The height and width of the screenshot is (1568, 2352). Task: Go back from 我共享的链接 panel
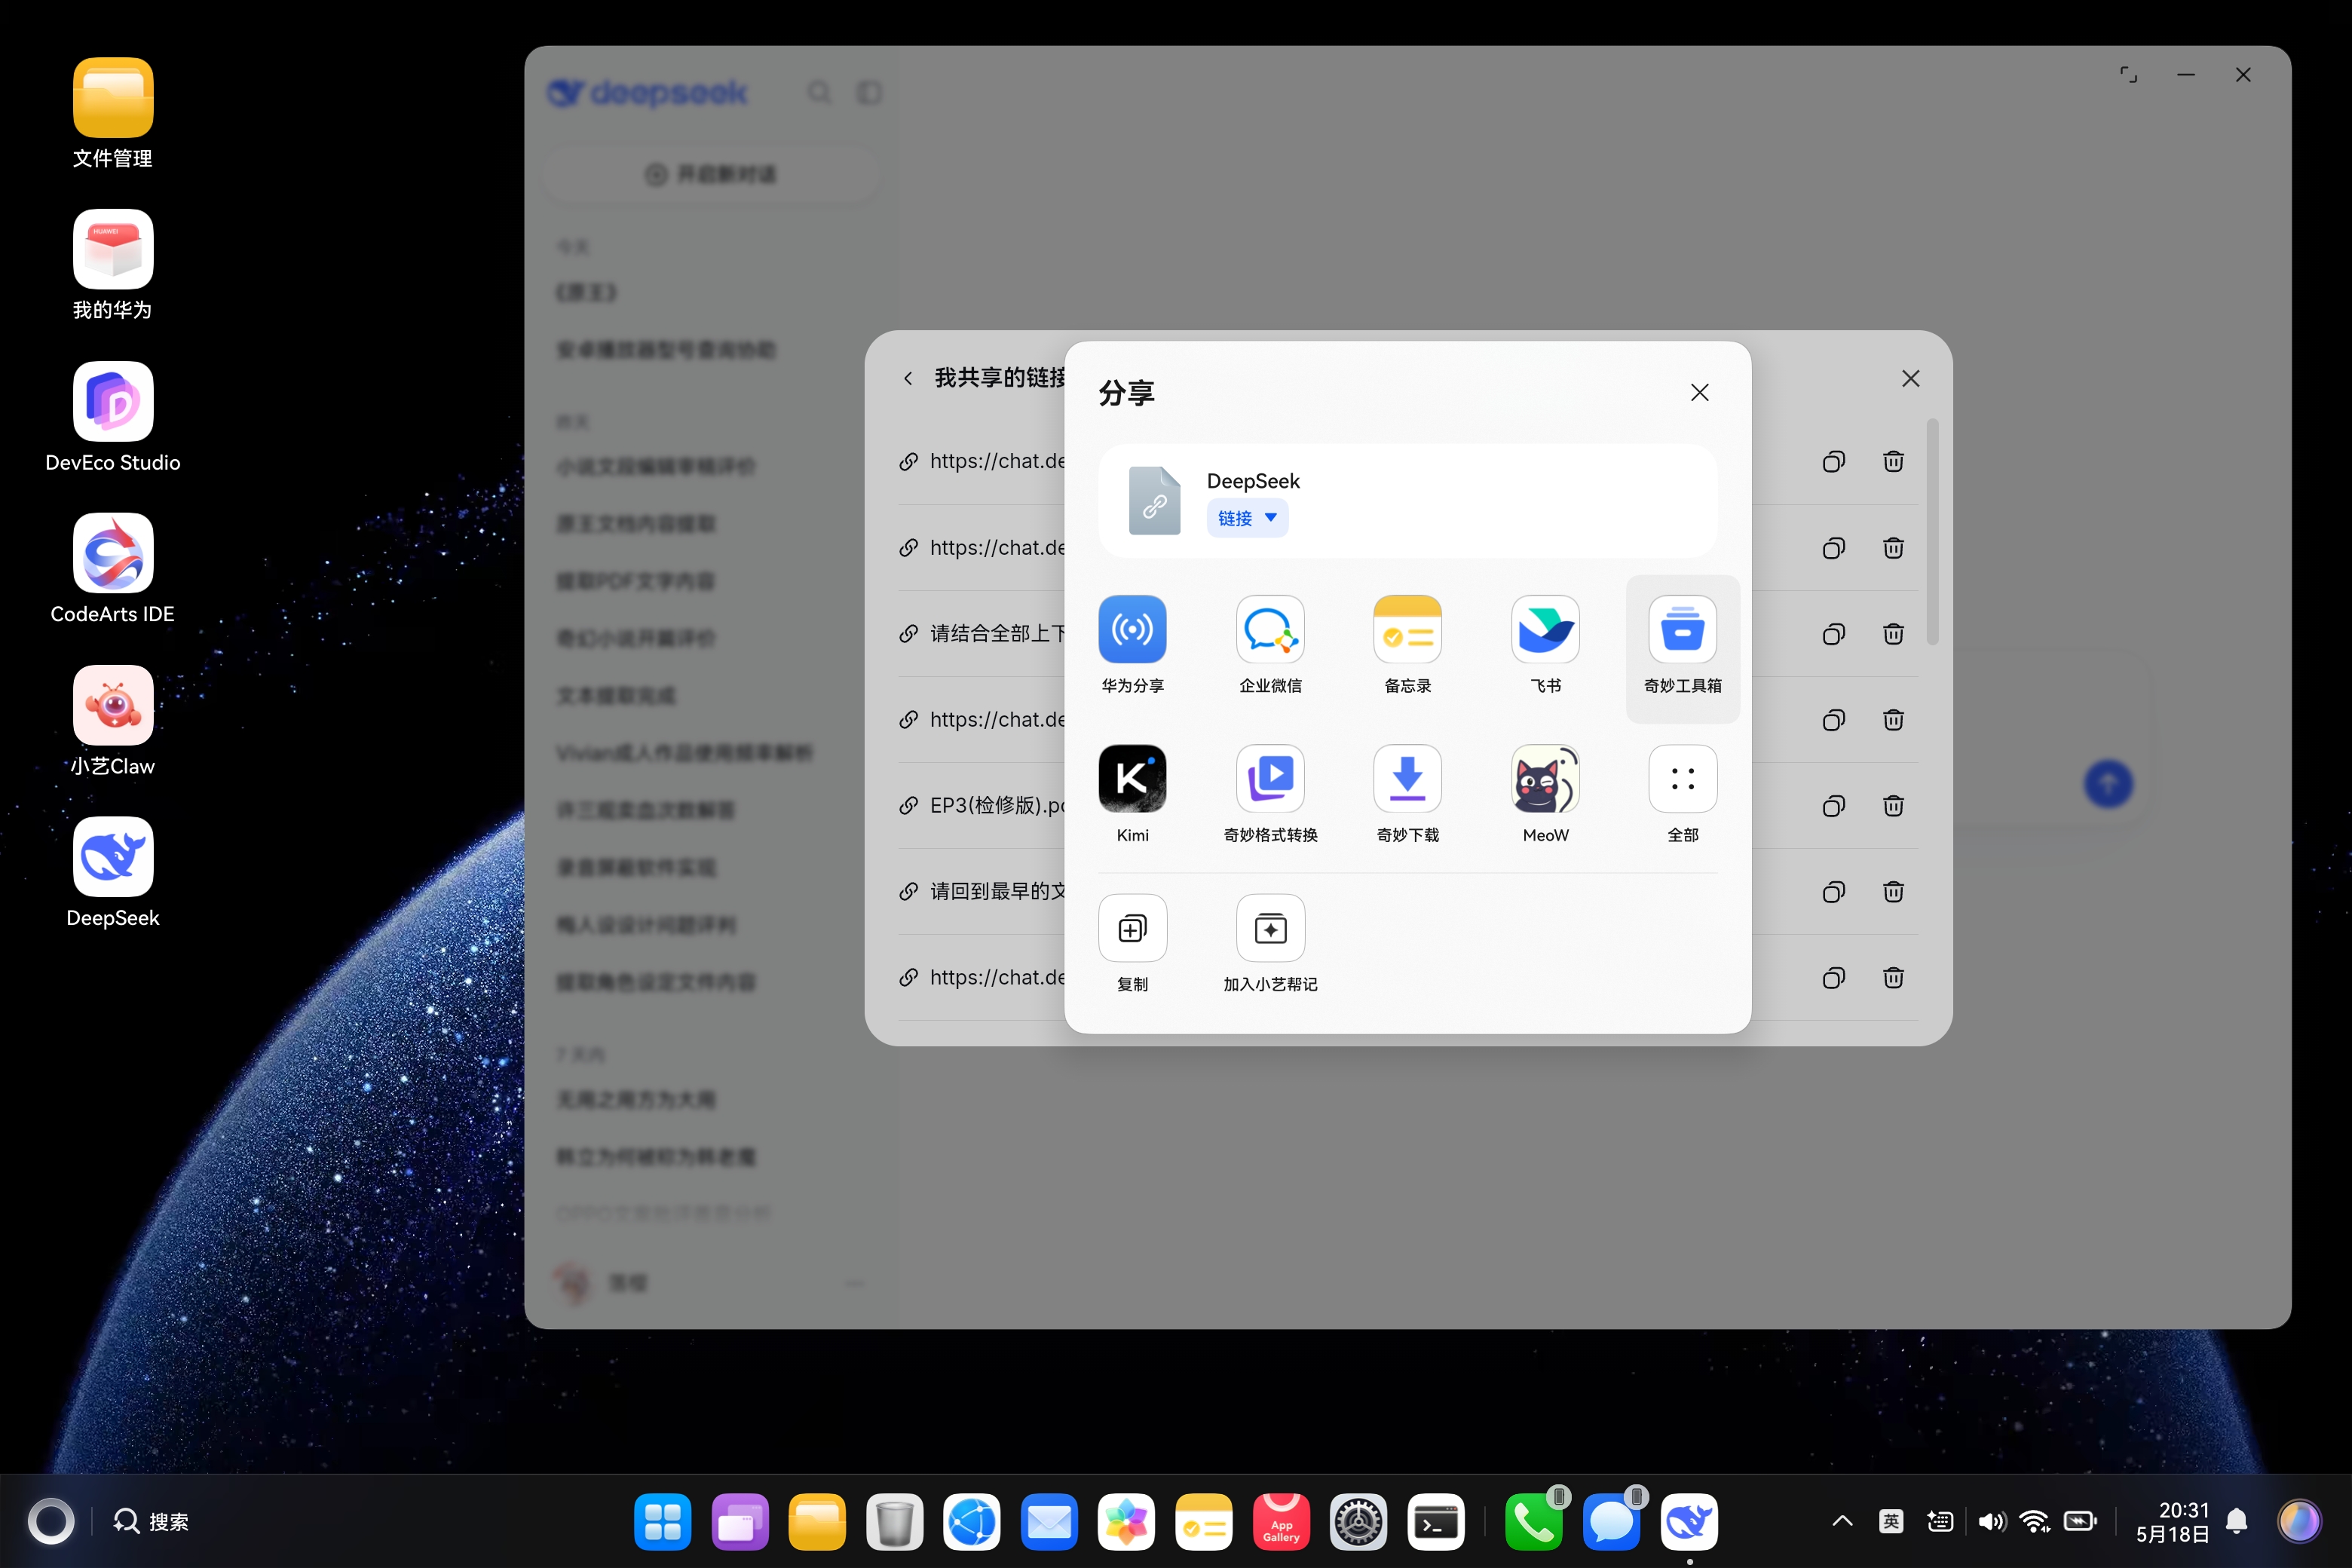pyautogui.click(x=908, y=378)
